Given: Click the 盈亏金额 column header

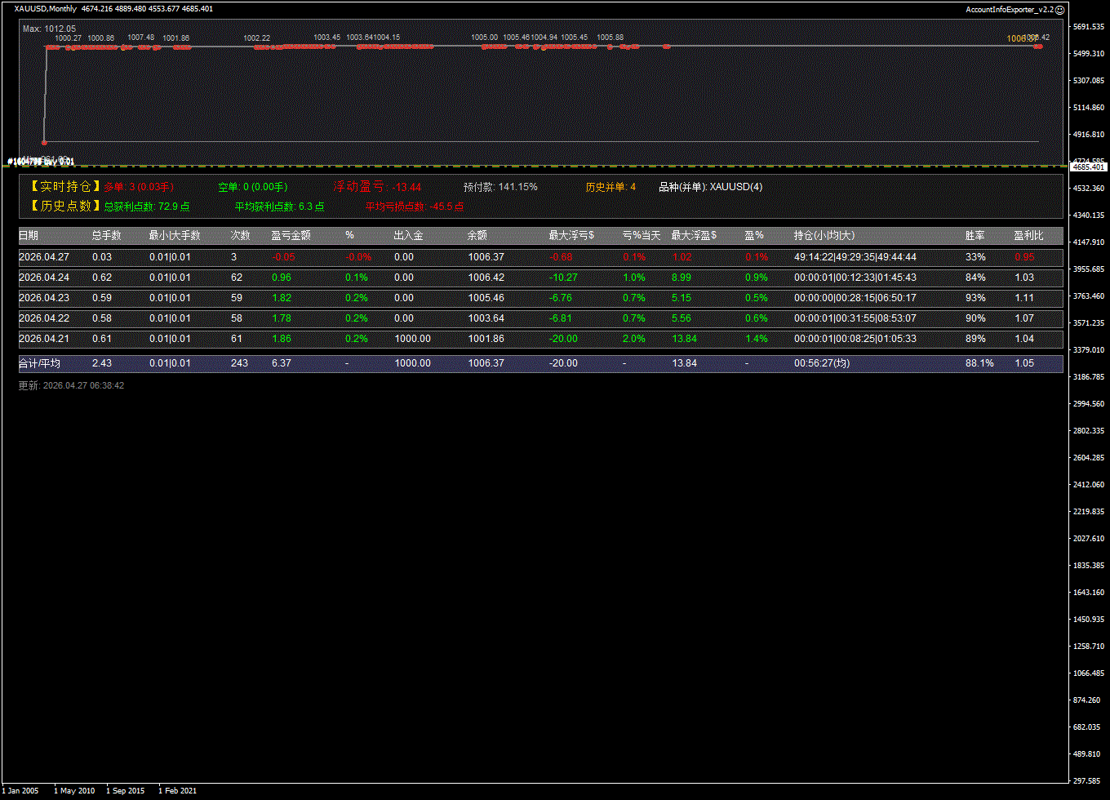Looking at the screenshot, I should point(291,235).
